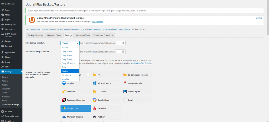Open Permalinks settings submenu item

pyautogui.click(x=6, y=97)
